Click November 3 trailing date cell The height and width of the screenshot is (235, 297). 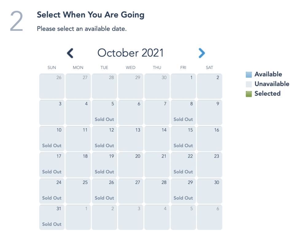(x=131, y=217)
